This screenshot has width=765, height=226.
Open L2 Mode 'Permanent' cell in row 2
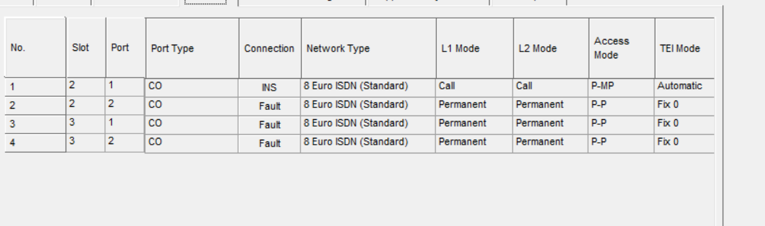click(551, 106)
